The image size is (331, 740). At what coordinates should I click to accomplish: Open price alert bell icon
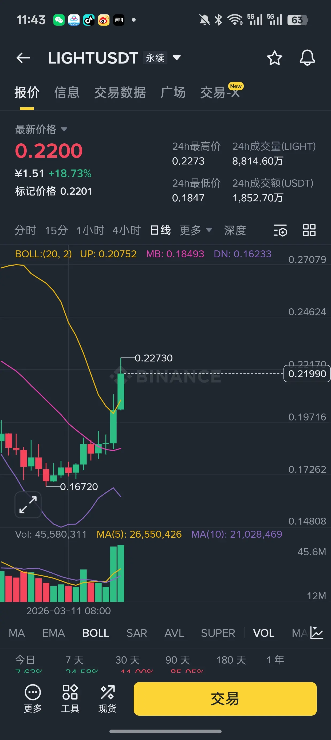tap(307, 58)
